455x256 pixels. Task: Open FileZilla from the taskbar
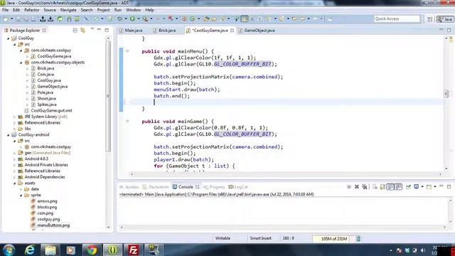pos(133,250)
